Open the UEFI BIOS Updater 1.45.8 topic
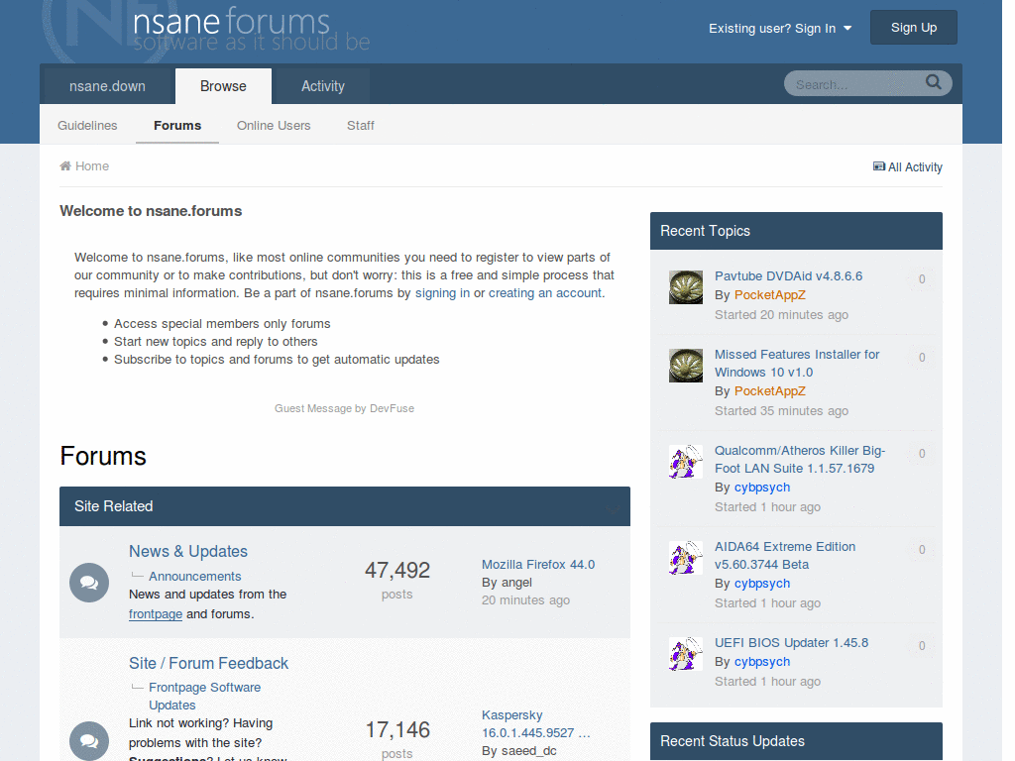This screenshot has width=1015, height=761. click(791, 643)
